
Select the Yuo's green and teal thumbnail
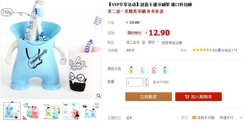[x=51, y=111]
